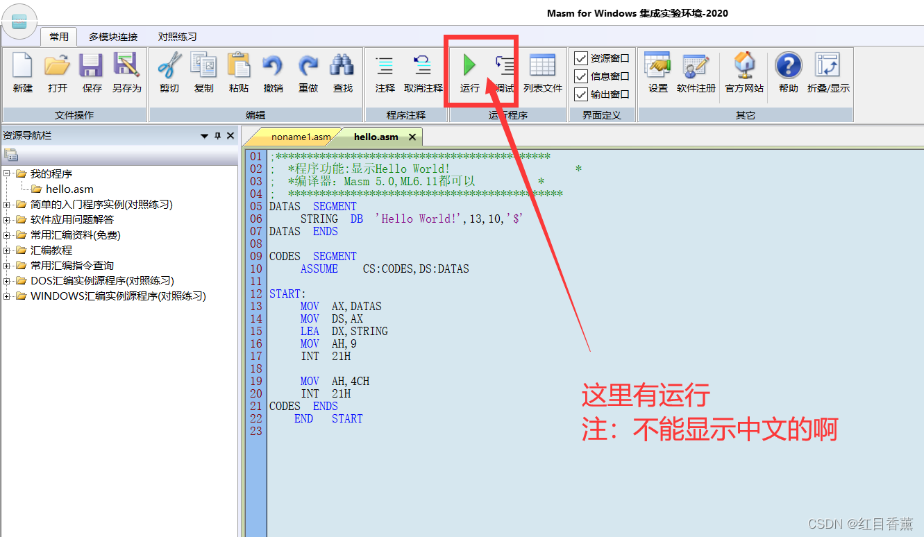The image size is (924, 537).
Task: Expand 常用汇编资料(免费) tree node
Action: (x=7, y=235)
